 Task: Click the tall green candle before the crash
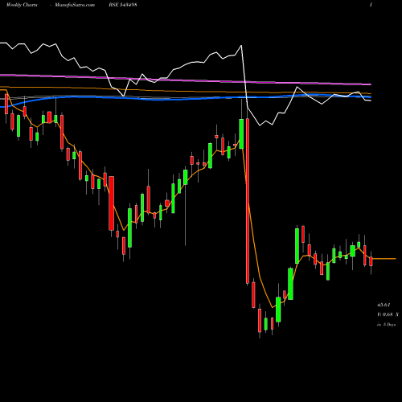click(x=241, y=133)
